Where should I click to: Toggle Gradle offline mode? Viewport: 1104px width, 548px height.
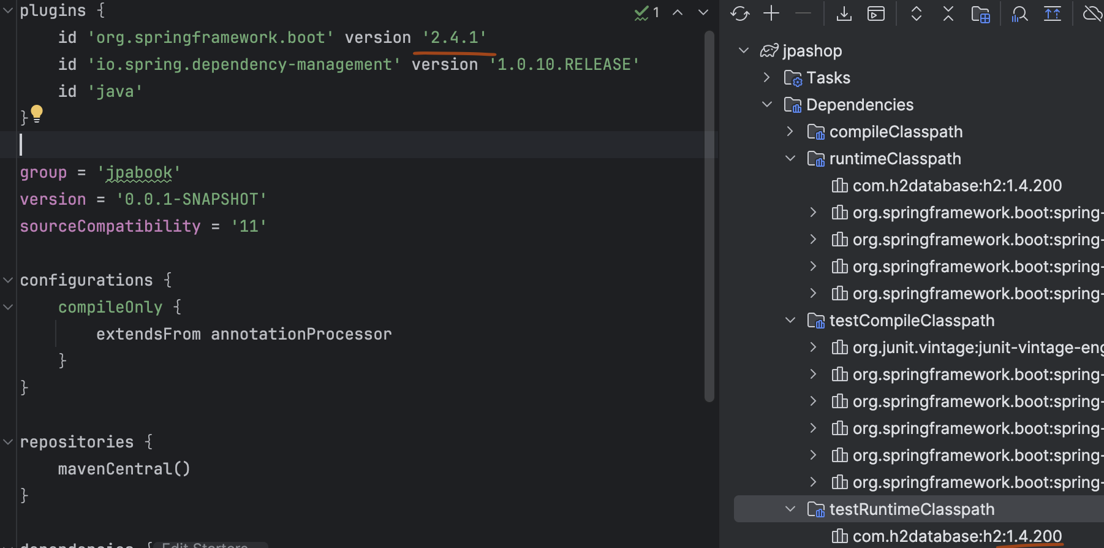click(1093, 13)
